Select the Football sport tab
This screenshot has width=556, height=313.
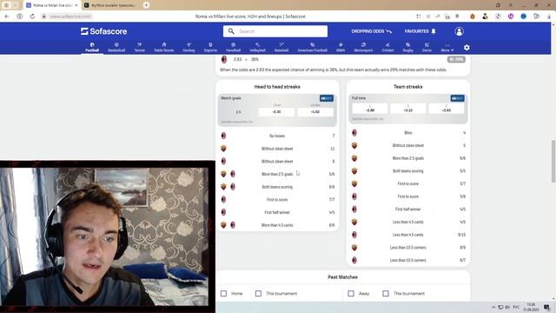coord(92,47)
